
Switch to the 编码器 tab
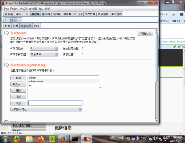67,14
